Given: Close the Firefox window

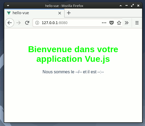Looking at the screenshot, I should [138, 6].
